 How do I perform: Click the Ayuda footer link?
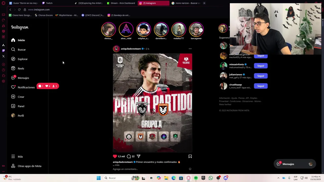(x=234, y=98)
